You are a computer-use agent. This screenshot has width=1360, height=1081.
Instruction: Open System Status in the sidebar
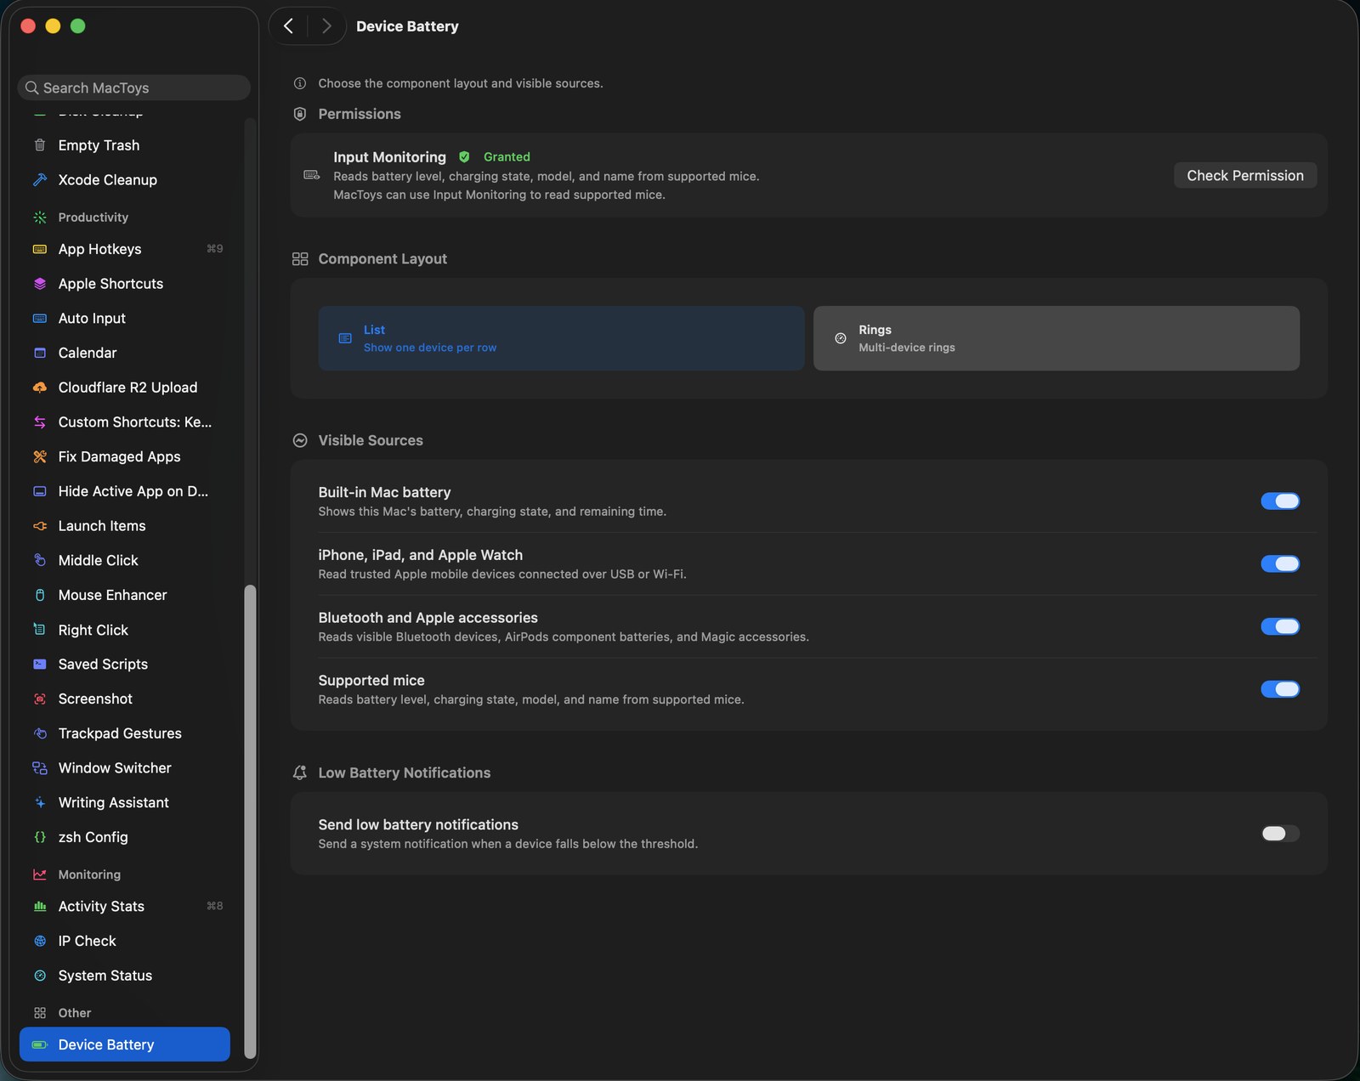[124, 976]
